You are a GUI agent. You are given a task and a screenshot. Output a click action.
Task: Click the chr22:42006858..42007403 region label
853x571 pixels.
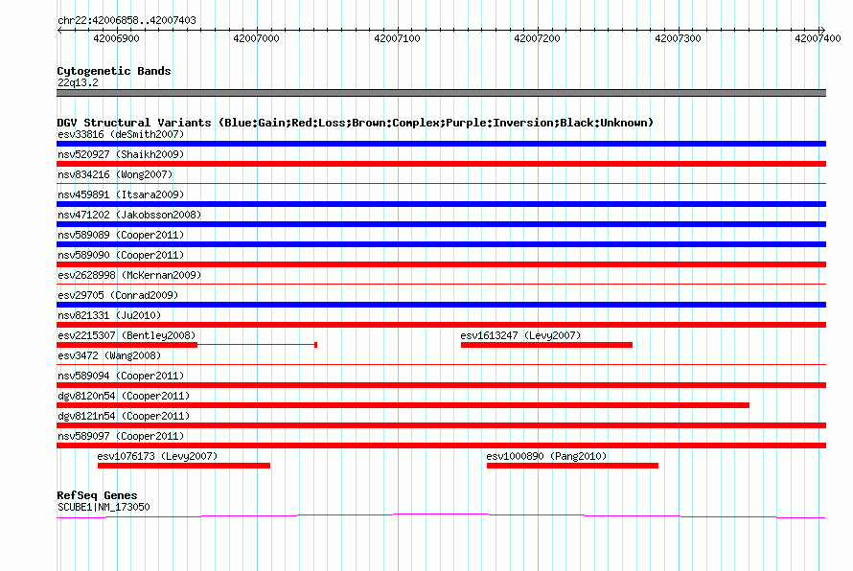(127, 20)
